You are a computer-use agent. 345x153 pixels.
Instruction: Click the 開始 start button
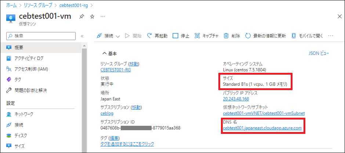[133, 36]
